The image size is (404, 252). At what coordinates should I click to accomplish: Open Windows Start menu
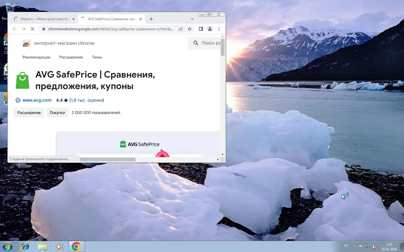[8, 247]
